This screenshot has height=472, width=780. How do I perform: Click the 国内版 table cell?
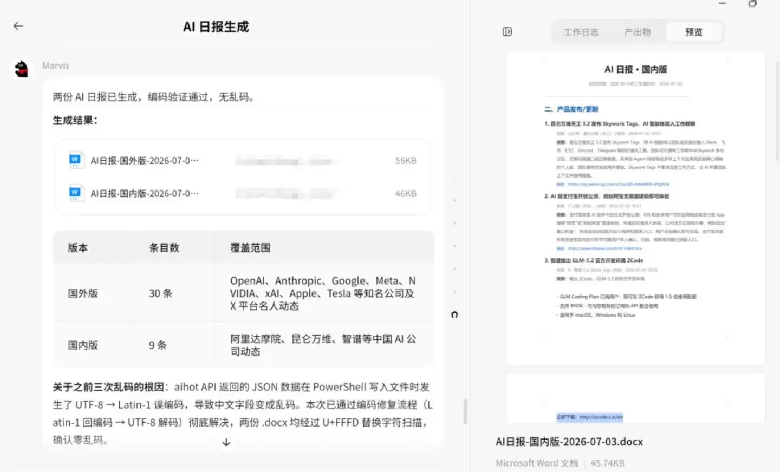tap(83, 345)
